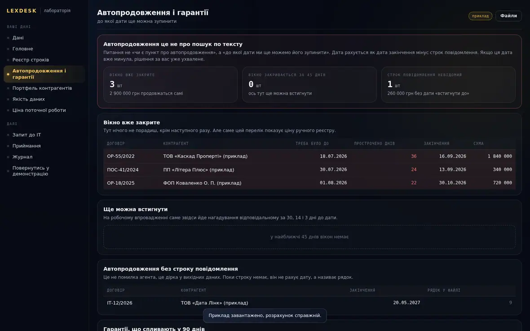Viewport: 530px width, 331px height.
Task: Click contract row ОР-55/2022
Action: (x=309, y=156)
